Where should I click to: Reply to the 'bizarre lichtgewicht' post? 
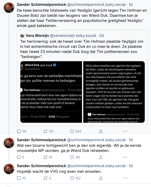pos(21,157)
